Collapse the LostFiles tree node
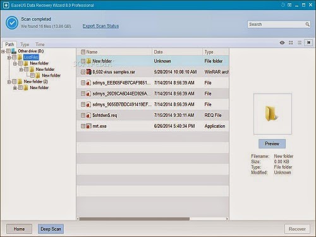 pyautogui.click(x=9, y=58)
